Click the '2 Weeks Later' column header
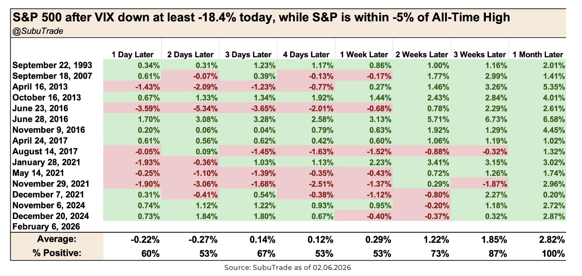The height and width of the screenshot is (276, 582). click(421, 54)
